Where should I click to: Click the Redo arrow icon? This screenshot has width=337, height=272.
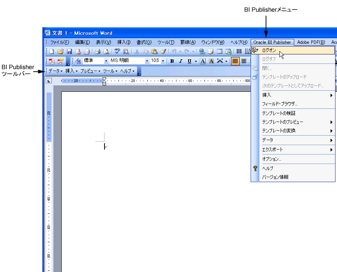click(187, 51)
